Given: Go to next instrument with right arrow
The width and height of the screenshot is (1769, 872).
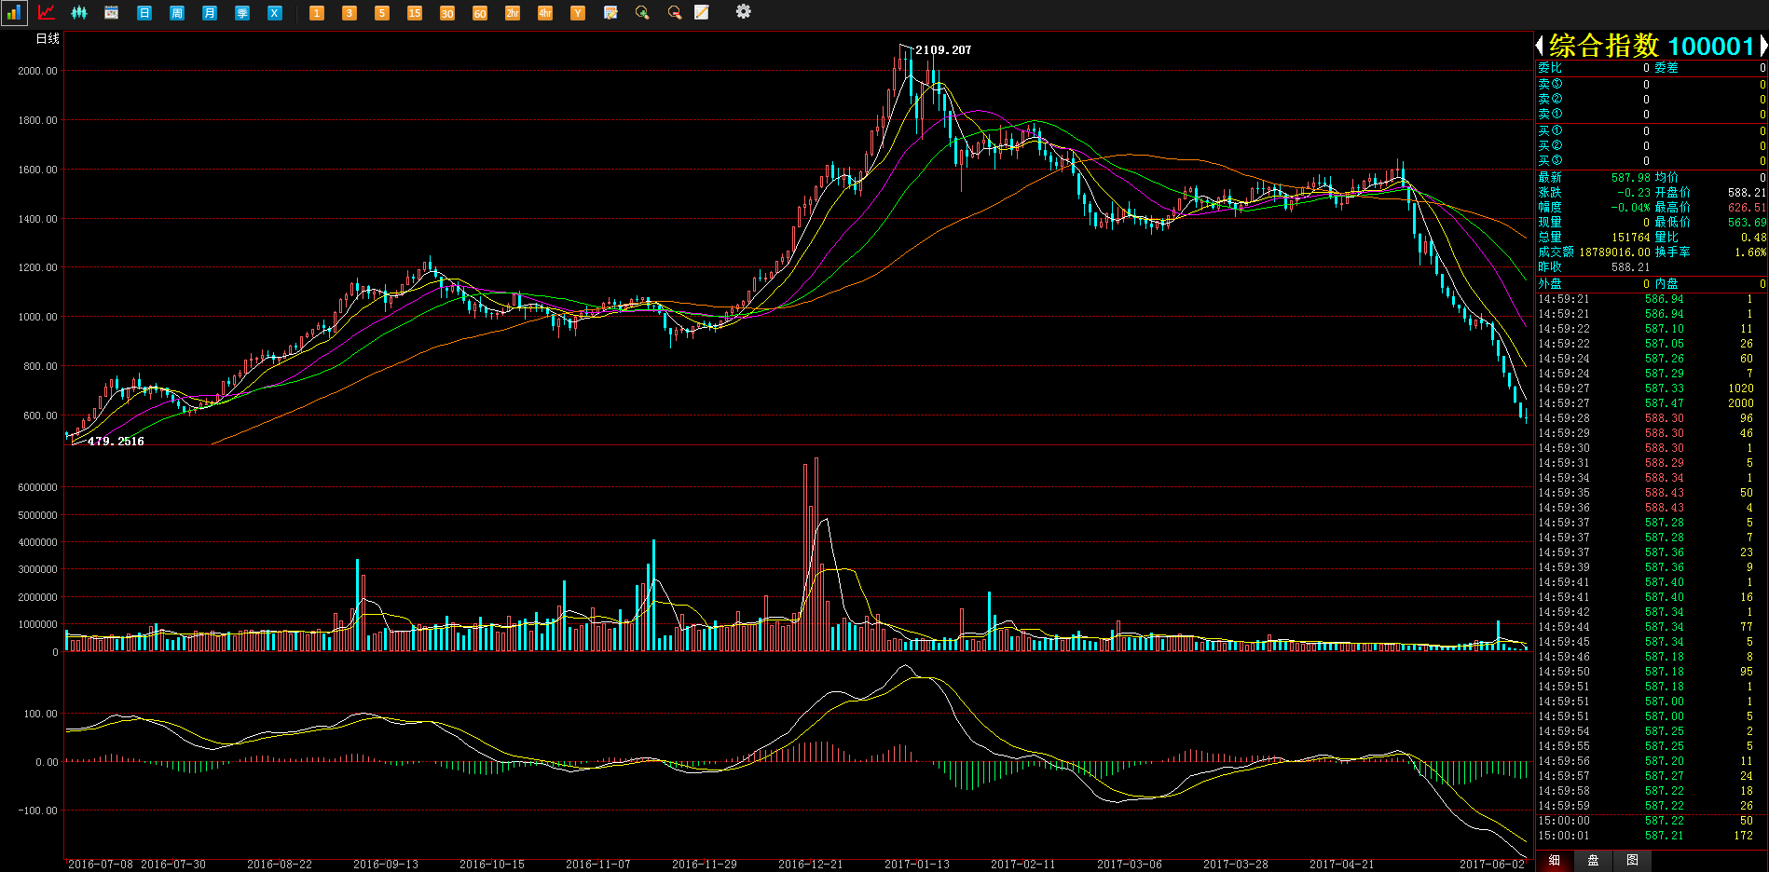Looking at the screenshot, I should [1763, 45].
